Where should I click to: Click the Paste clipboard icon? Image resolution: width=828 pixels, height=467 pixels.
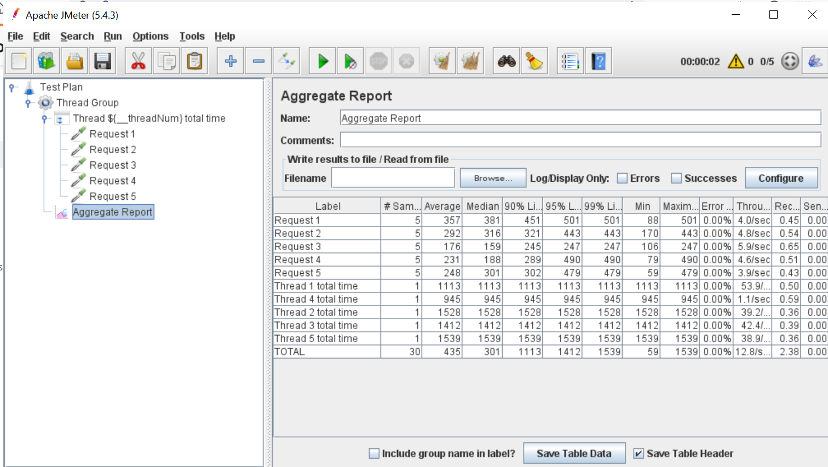pyautogui.click(x=194, y=61)
